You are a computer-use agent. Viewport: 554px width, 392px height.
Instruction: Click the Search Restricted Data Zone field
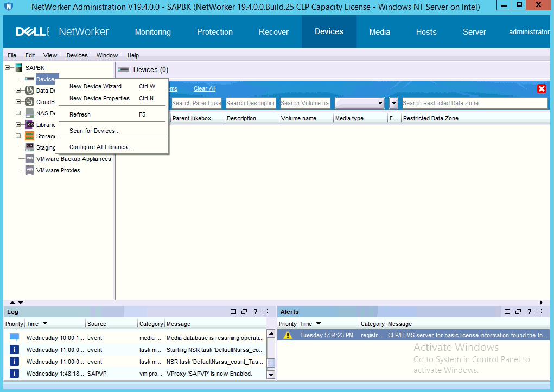474,103
